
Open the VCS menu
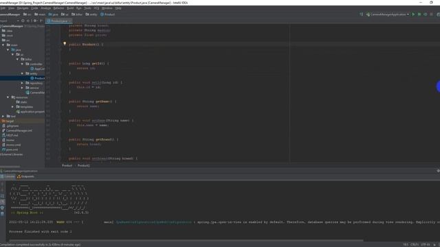click(96, 8)
